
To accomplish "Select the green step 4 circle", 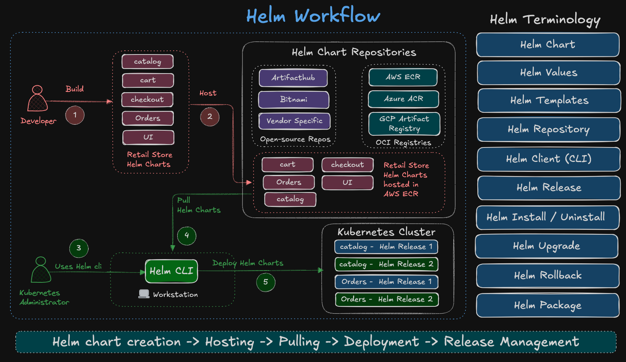I will point(187,235).
